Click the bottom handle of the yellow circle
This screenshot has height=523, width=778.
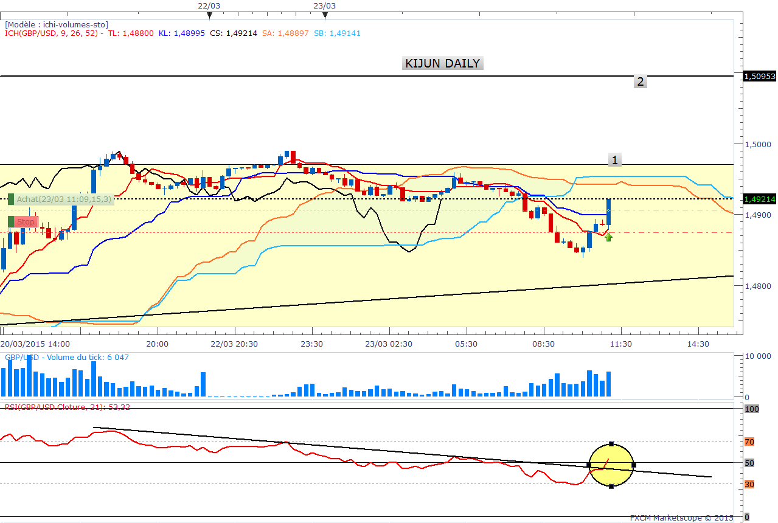[611, 487]
